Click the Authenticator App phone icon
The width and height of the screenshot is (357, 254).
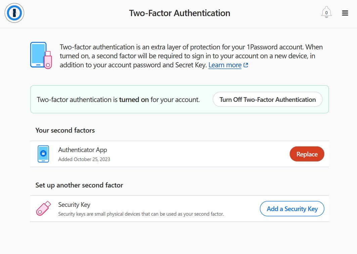(43, 154)
